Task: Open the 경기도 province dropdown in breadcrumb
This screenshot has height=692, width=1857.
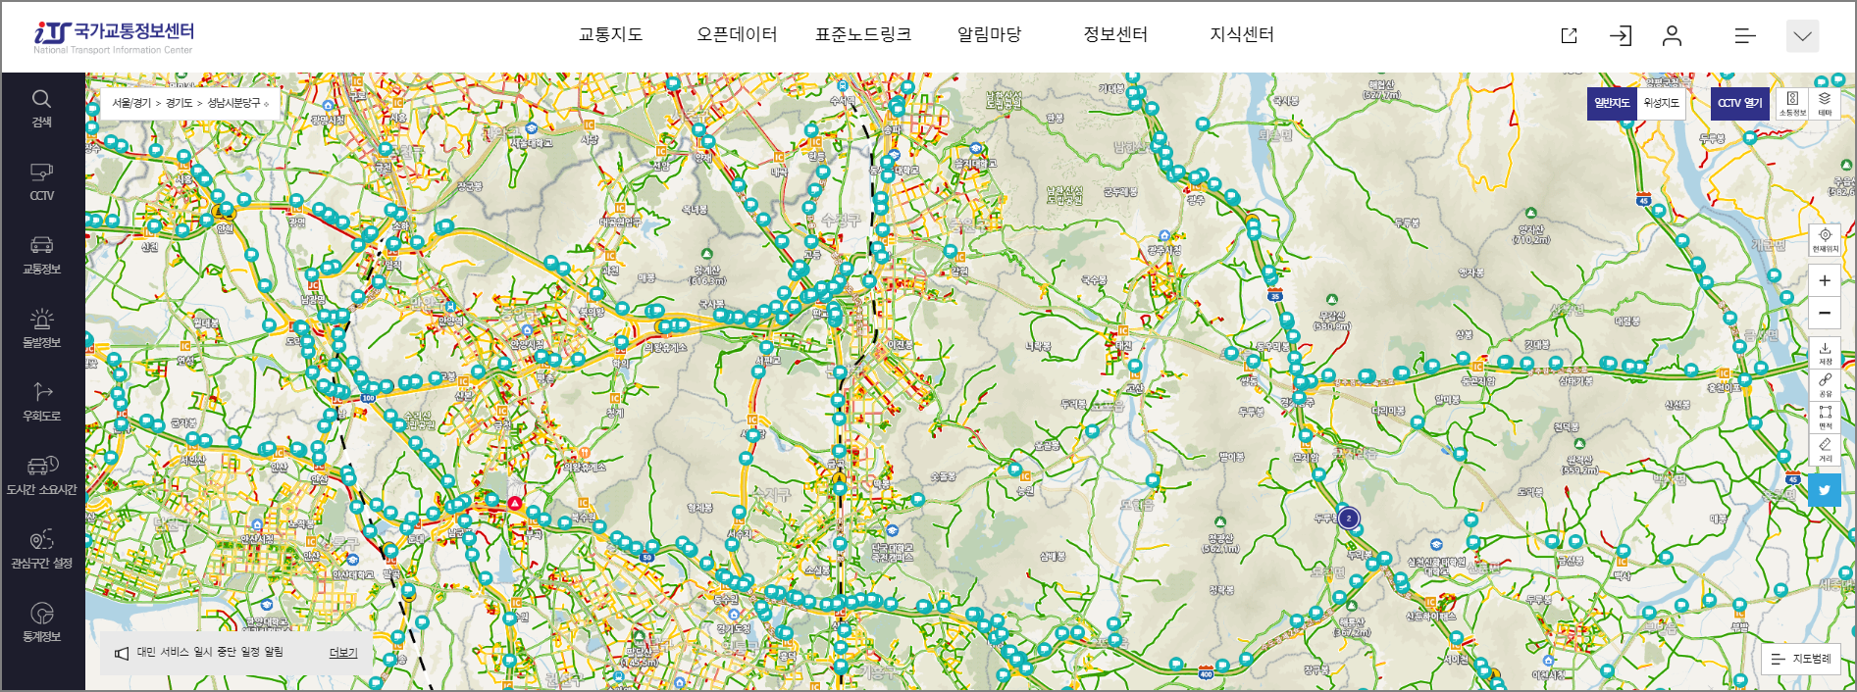Action: pos(179,103)
